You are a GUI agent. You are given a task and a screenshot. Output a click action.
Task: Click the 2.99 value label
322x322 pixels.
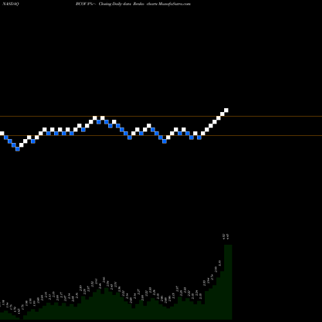point(216,269)
